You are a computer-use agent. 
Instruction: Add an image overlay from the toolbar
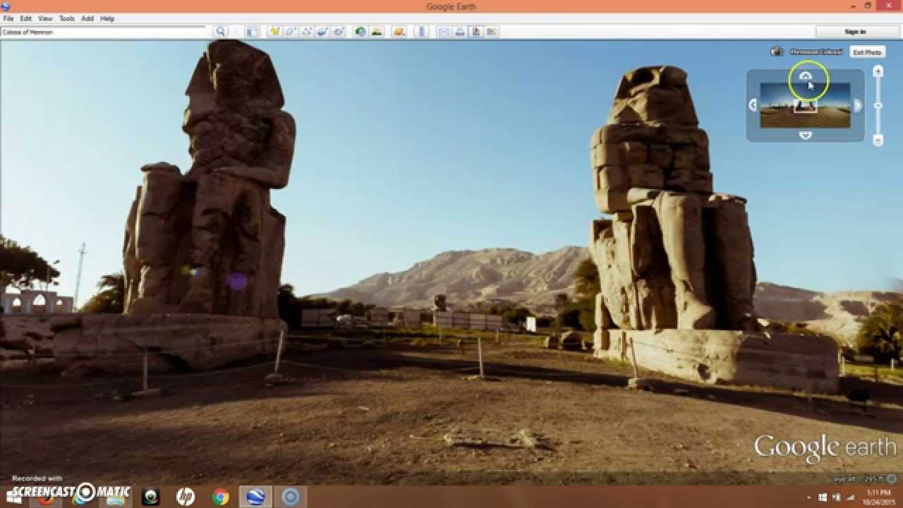pos(322,32)
